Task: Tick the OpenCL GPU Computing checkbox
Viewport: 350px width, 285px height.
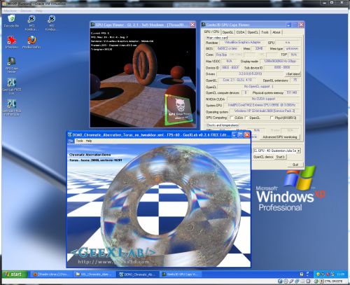Action: point(246,118)
